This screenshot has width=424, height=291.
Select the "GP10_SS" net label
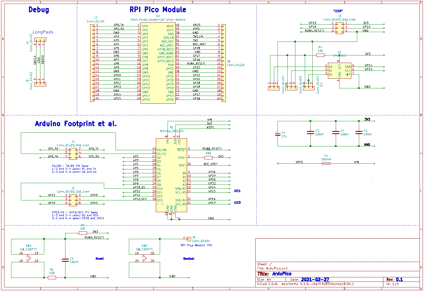[139, 187]
